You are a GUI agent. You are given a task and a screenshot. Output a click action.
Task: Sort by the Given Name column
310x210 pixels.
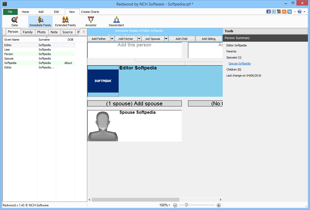tap(20, 40)
